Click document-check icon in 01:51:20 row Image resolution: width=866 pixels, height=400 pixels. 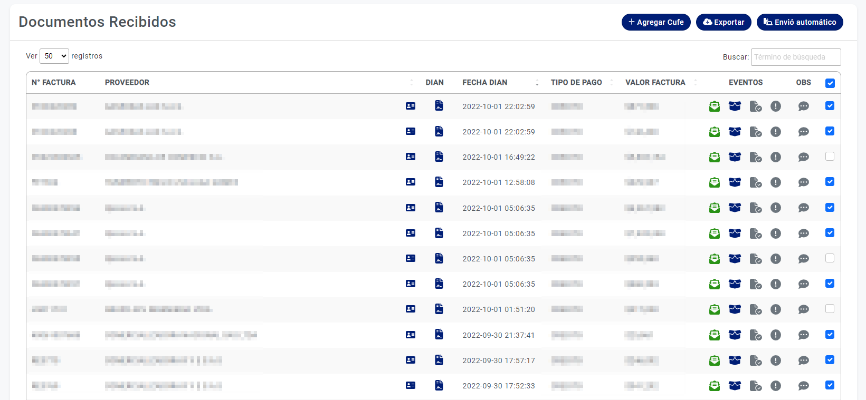[x=755, y=309]
